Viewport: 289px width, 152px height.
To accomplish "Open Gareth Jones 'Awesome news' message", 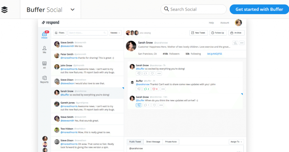I will 87,106.
